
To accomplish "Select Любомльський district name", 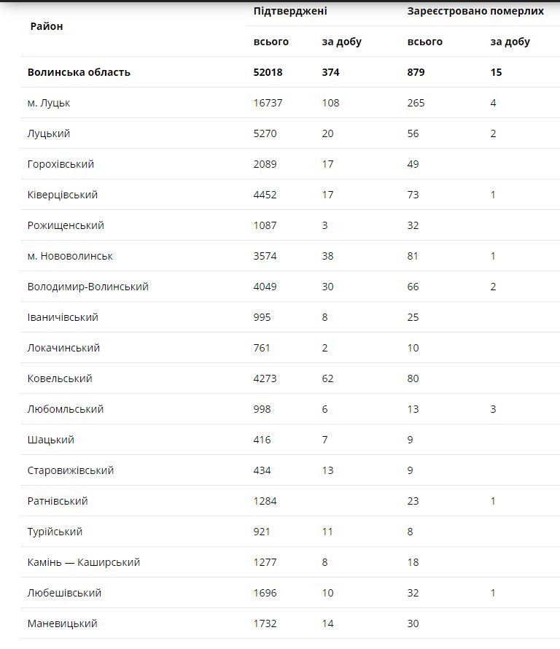I will [66, 409].
